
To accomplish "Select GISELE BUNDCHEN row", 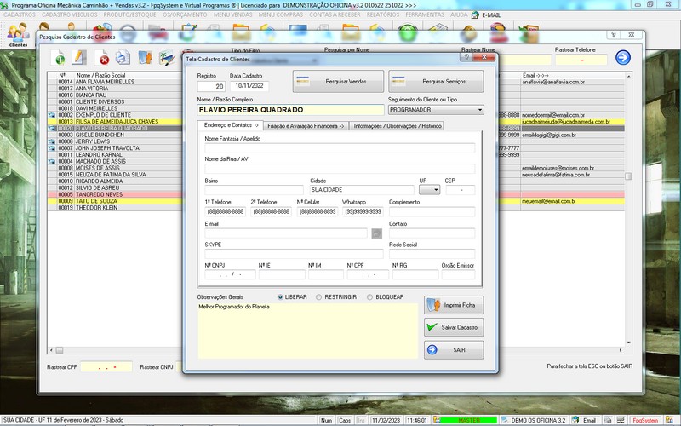I will tap(114, 135).
